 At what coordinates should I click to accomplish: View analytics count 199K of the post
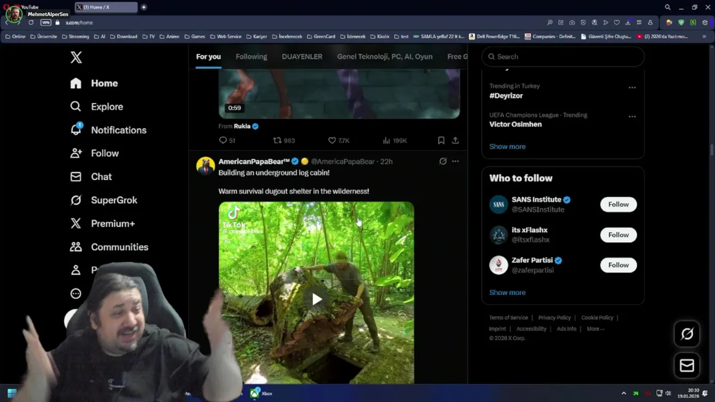[394, 140]
